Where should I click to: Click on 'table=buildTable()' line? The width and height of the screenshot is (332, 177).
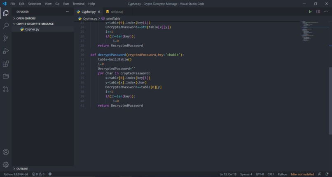[115, 59]
